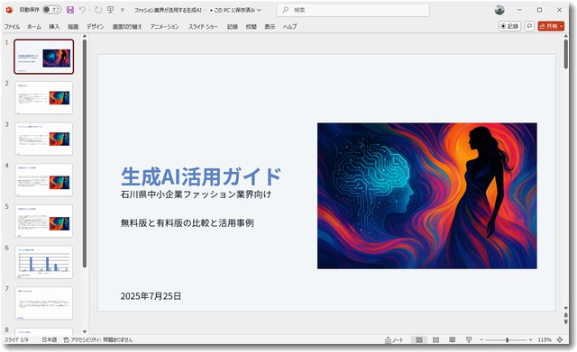Select slide 2 thumbnail
Image resolution: width=577 pixels, height=352 pixels.
[x=44, y=98]
